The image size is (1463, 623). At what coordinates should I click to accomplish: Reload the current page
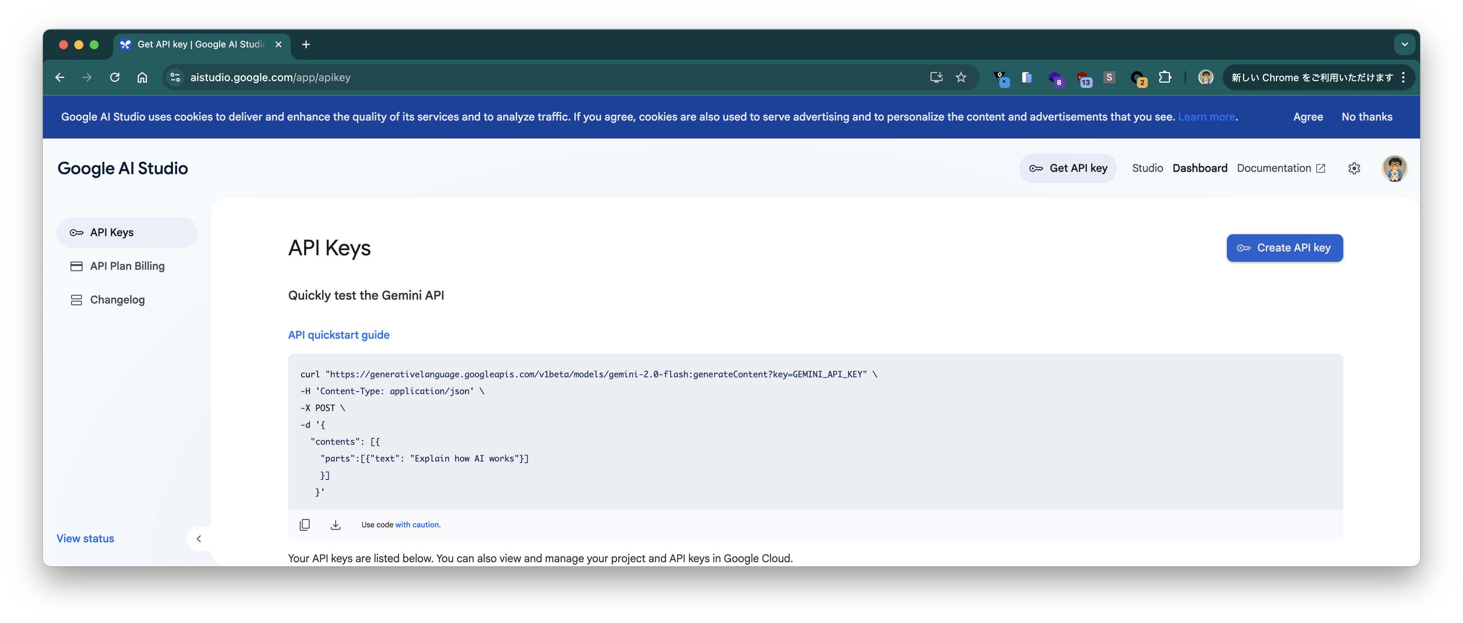(x=115, y=77)
